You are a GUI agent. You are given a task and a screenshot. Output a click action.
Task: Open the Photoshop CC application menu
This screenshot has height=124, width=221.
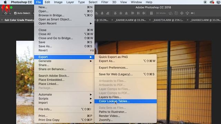21,2
